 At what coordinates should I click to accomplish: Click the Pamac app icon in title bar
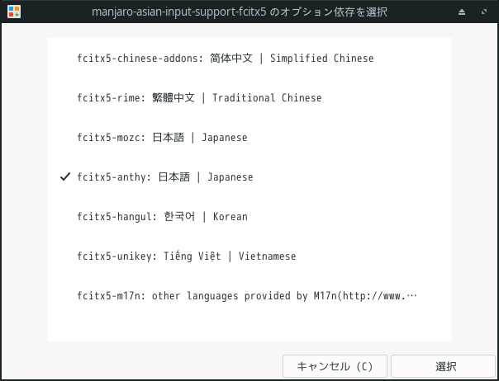[x=14, y=12]
